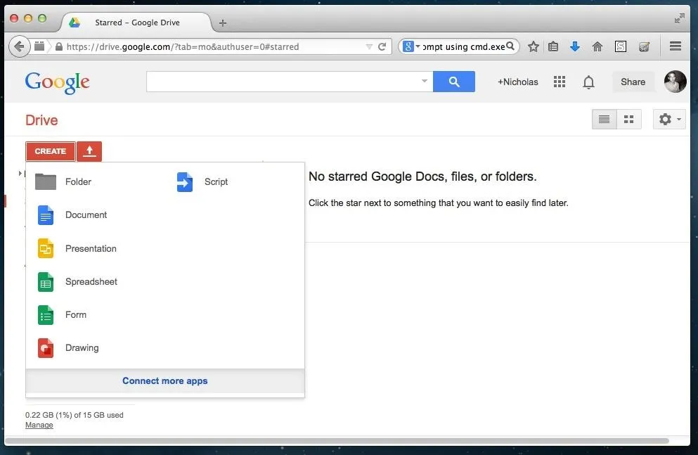Reload the page with the refresh icon
The height and width of the screenshot is (455, 698).
[x=382, y=46]
